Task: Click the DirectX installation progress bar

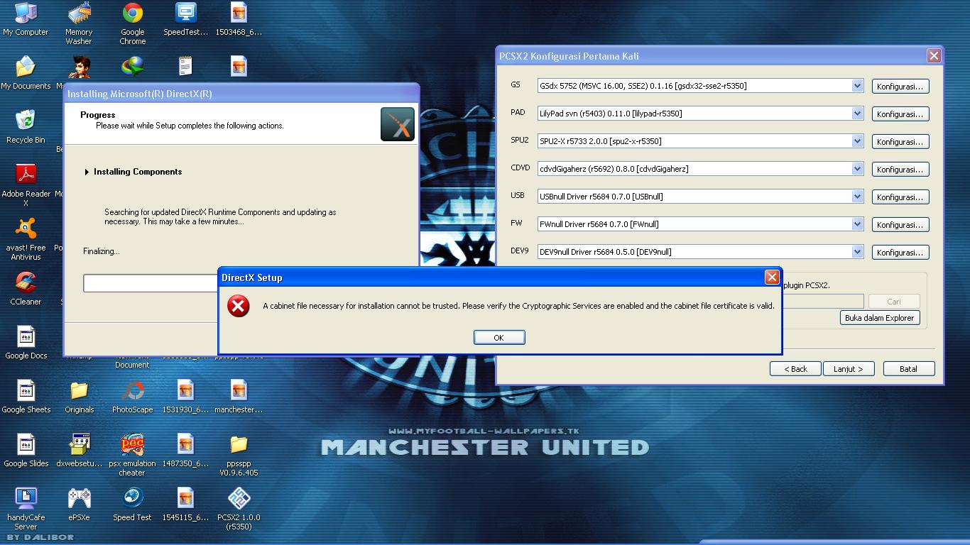Action: click(151, 283)
